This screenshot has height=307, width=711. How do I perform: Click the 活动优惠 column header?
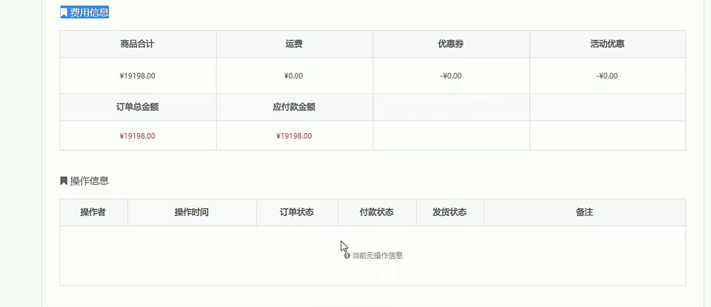608,44
